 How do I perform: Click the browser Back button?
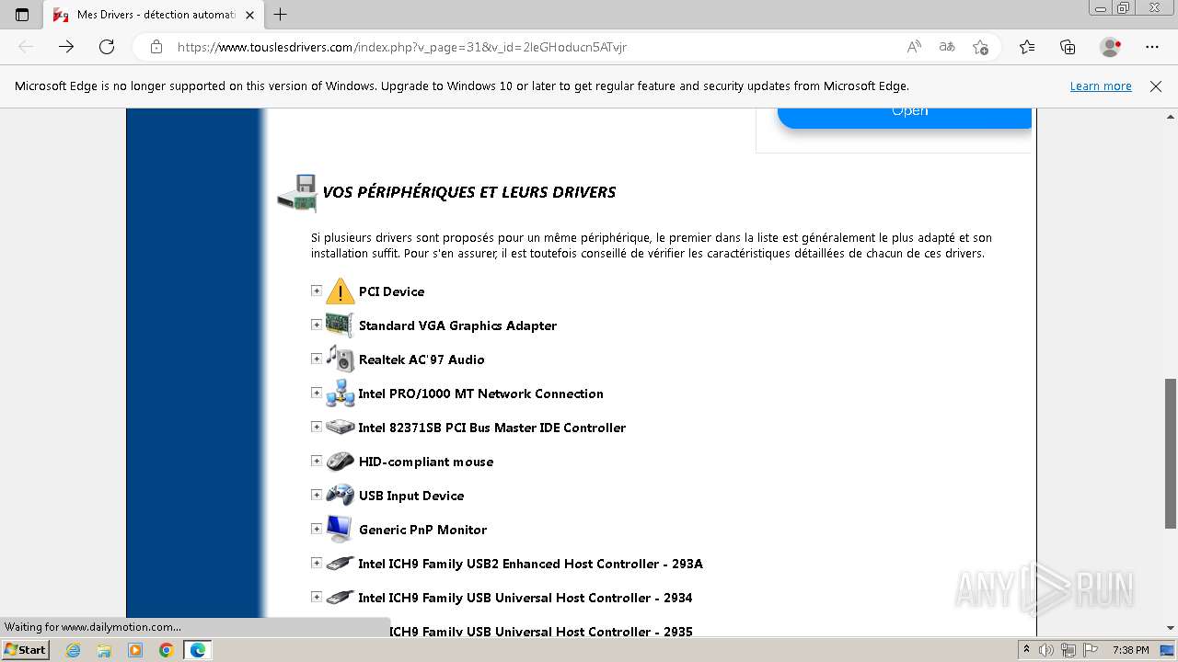click(26, 47)
